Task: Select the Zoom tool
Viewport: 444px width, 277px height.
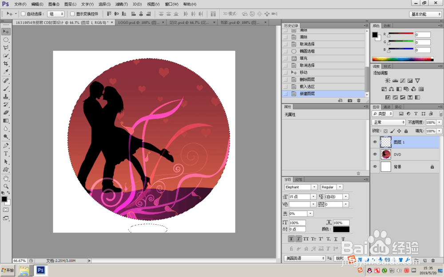Action: coord(6,186)
